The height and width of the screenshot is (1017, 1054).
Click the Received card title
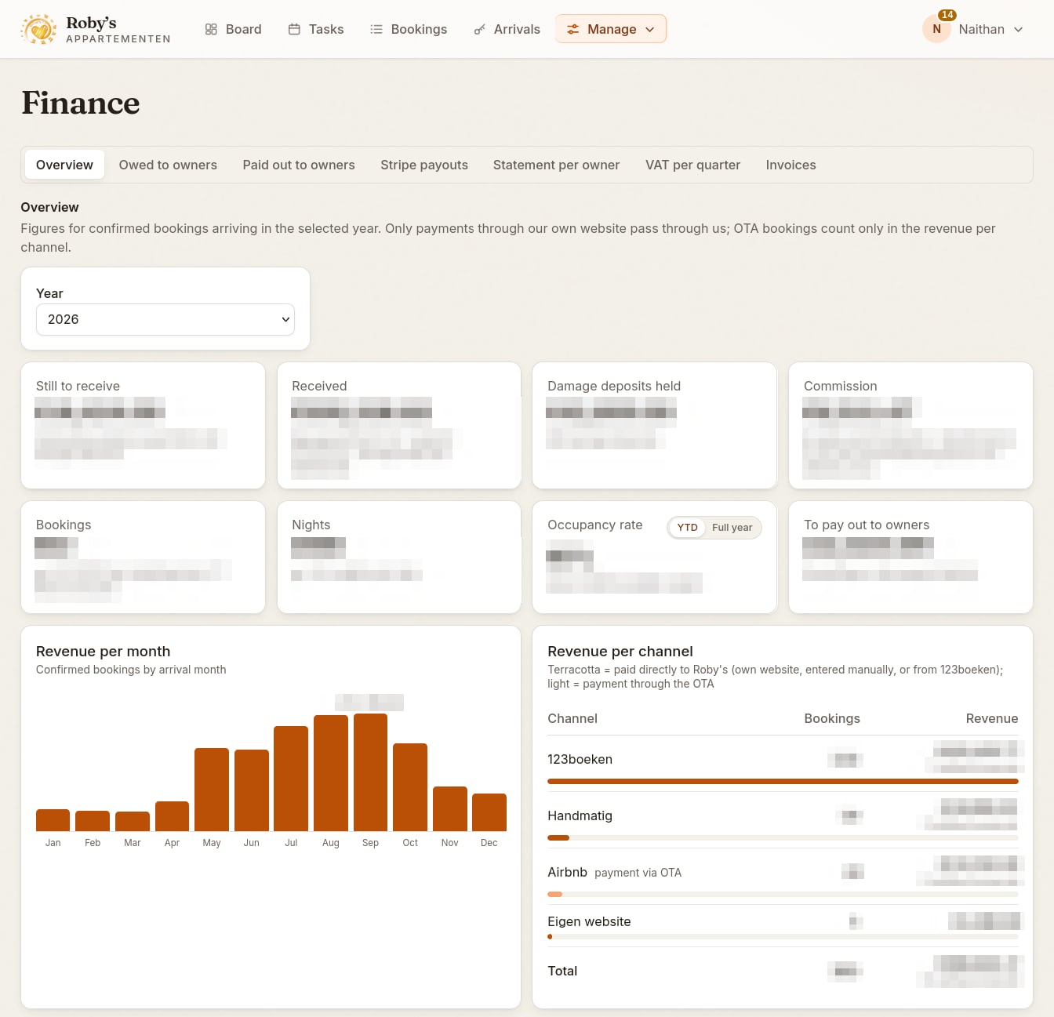pos(319,386)
